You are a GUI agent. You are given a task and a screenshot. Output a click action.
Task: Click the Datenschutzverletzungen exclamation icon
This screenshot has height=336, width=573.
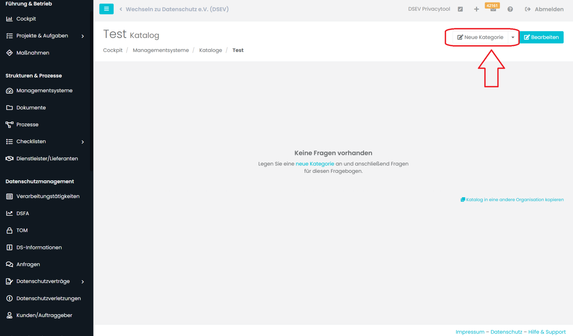click(x=9, y=298)
